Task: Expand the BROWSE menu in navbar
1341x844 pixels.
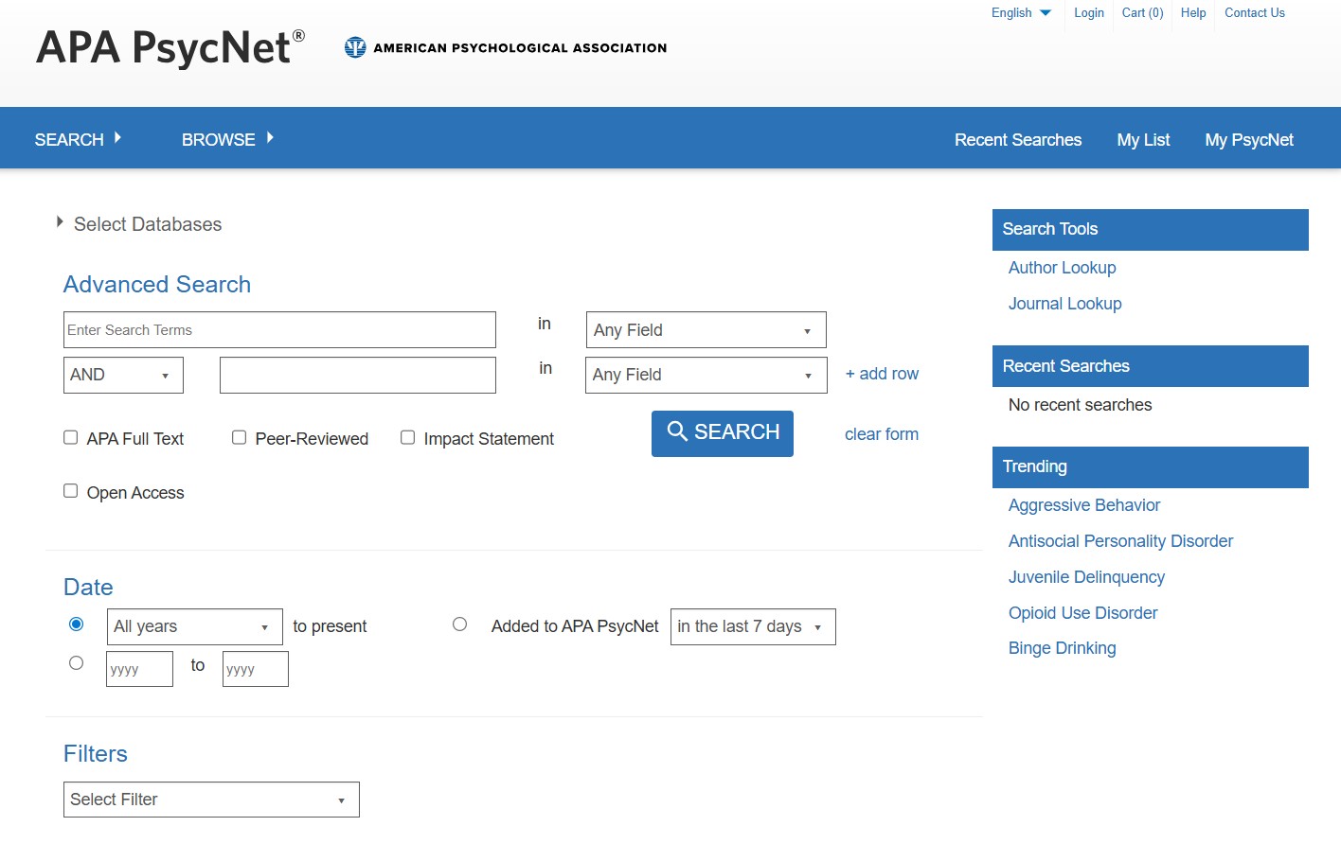Action: 227,139
